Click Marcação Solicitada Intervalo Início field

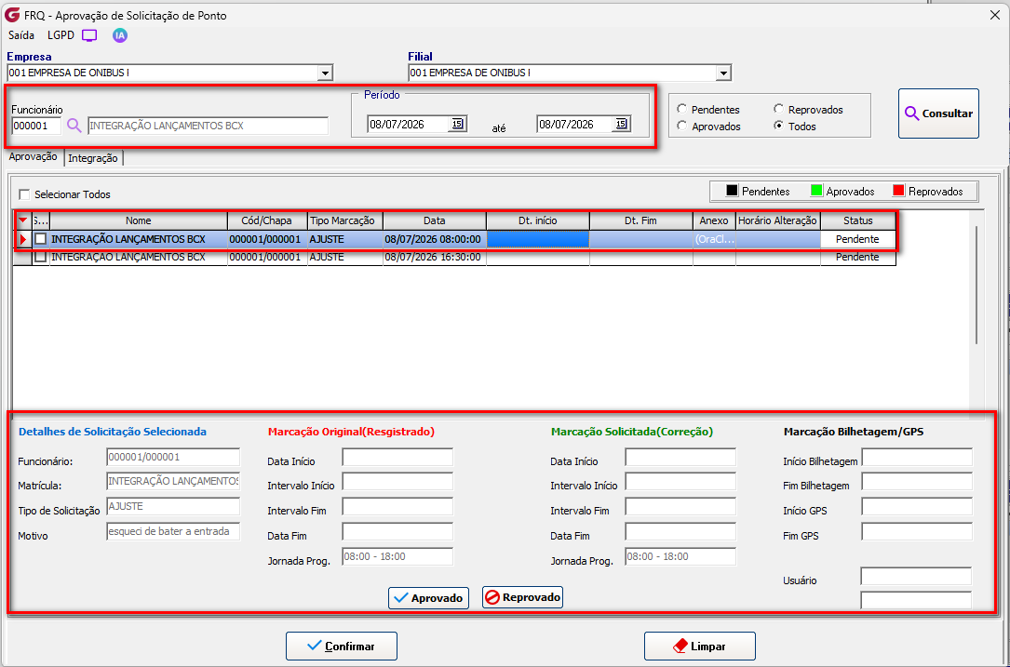pyautogui.click(x=680, y=482)
